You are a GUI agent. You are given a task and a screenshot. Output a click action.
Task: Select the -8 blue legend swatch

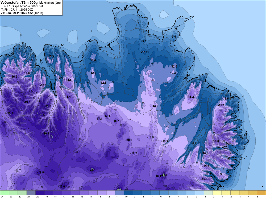146,193
